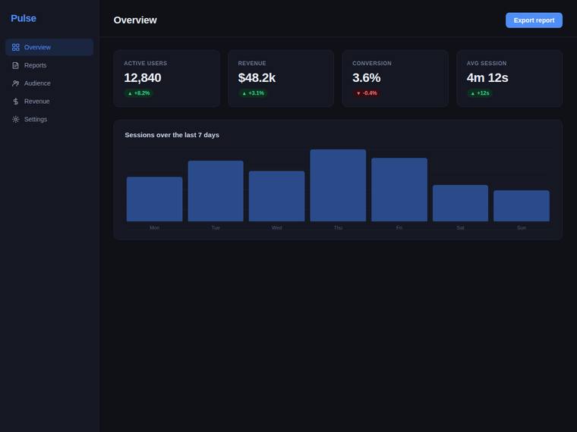This screenshot has height=432, width=577.
Task: Open the Overview menu item
Action: tap(49, 48)
